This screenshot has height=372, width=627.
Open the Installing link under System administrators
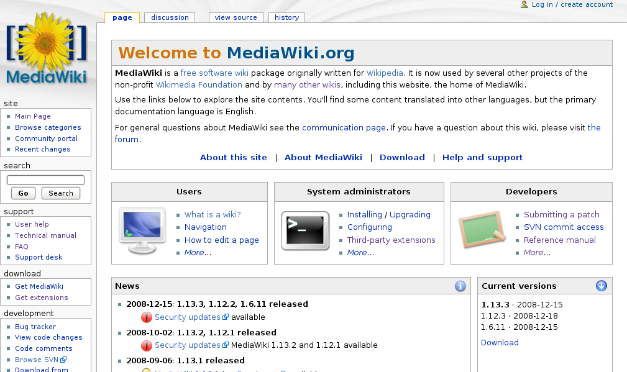[365, 215]
